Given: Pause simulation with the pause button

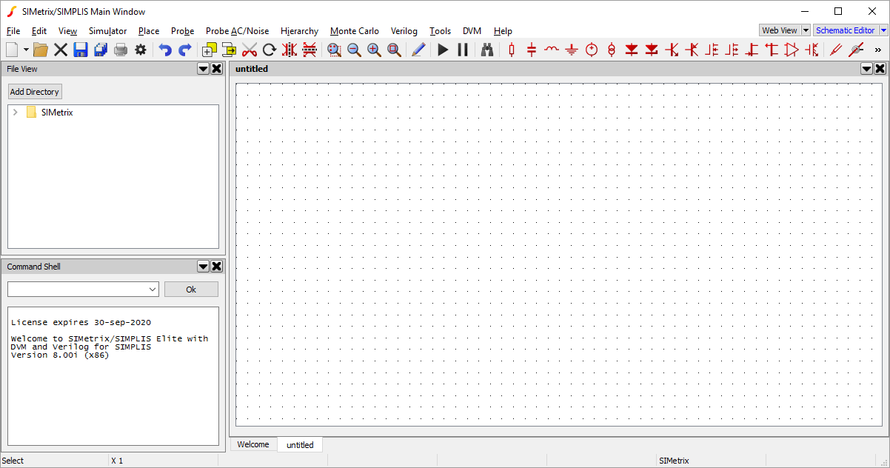Looking at the screenshot, I should coord(463,50).
